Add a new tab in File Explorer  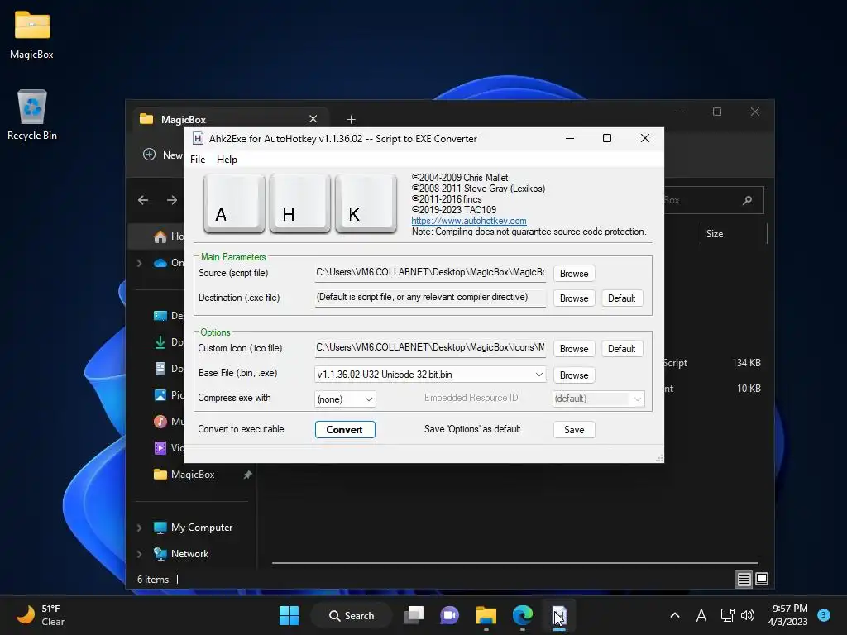click(351, 119)
